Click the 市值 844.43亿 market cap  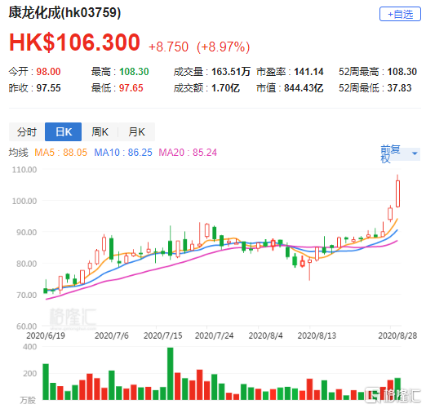tap(290, 88)
